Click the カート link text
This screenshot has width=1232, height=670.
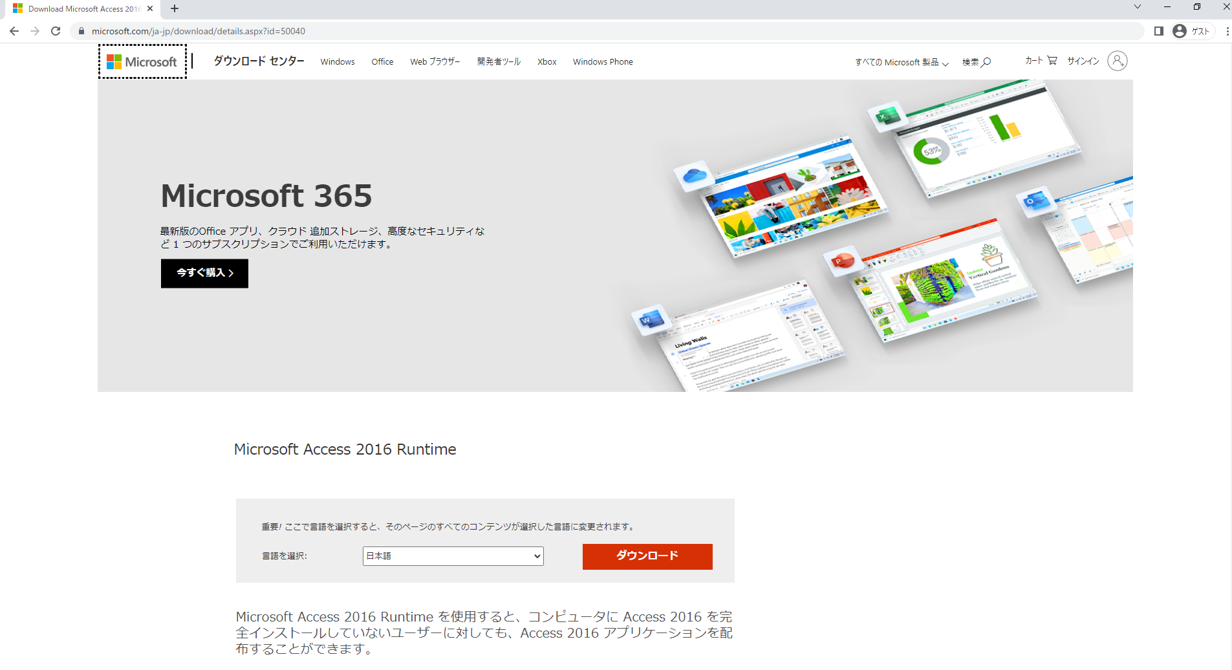click(1033, 61)
